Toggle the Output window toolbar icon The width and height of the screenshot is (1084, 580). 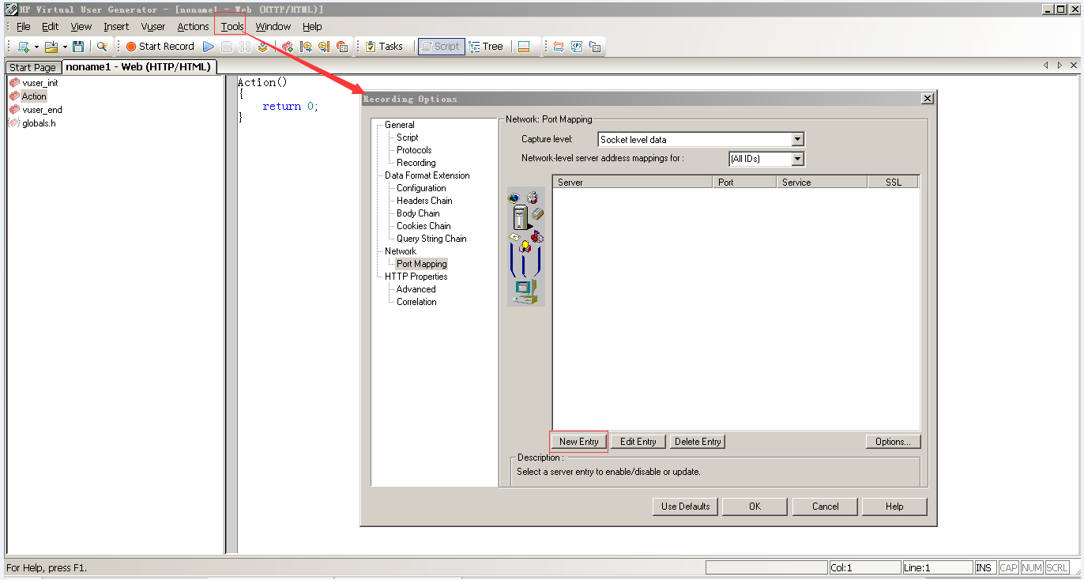click(x=524, y=47)
